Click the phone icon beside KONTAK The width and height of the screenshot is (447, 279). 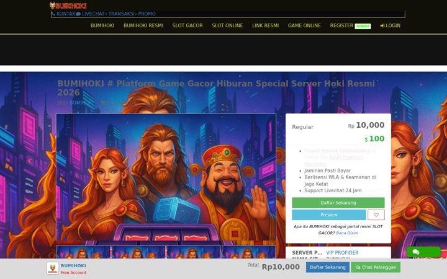pyautogui.click(x=53, y=14)
